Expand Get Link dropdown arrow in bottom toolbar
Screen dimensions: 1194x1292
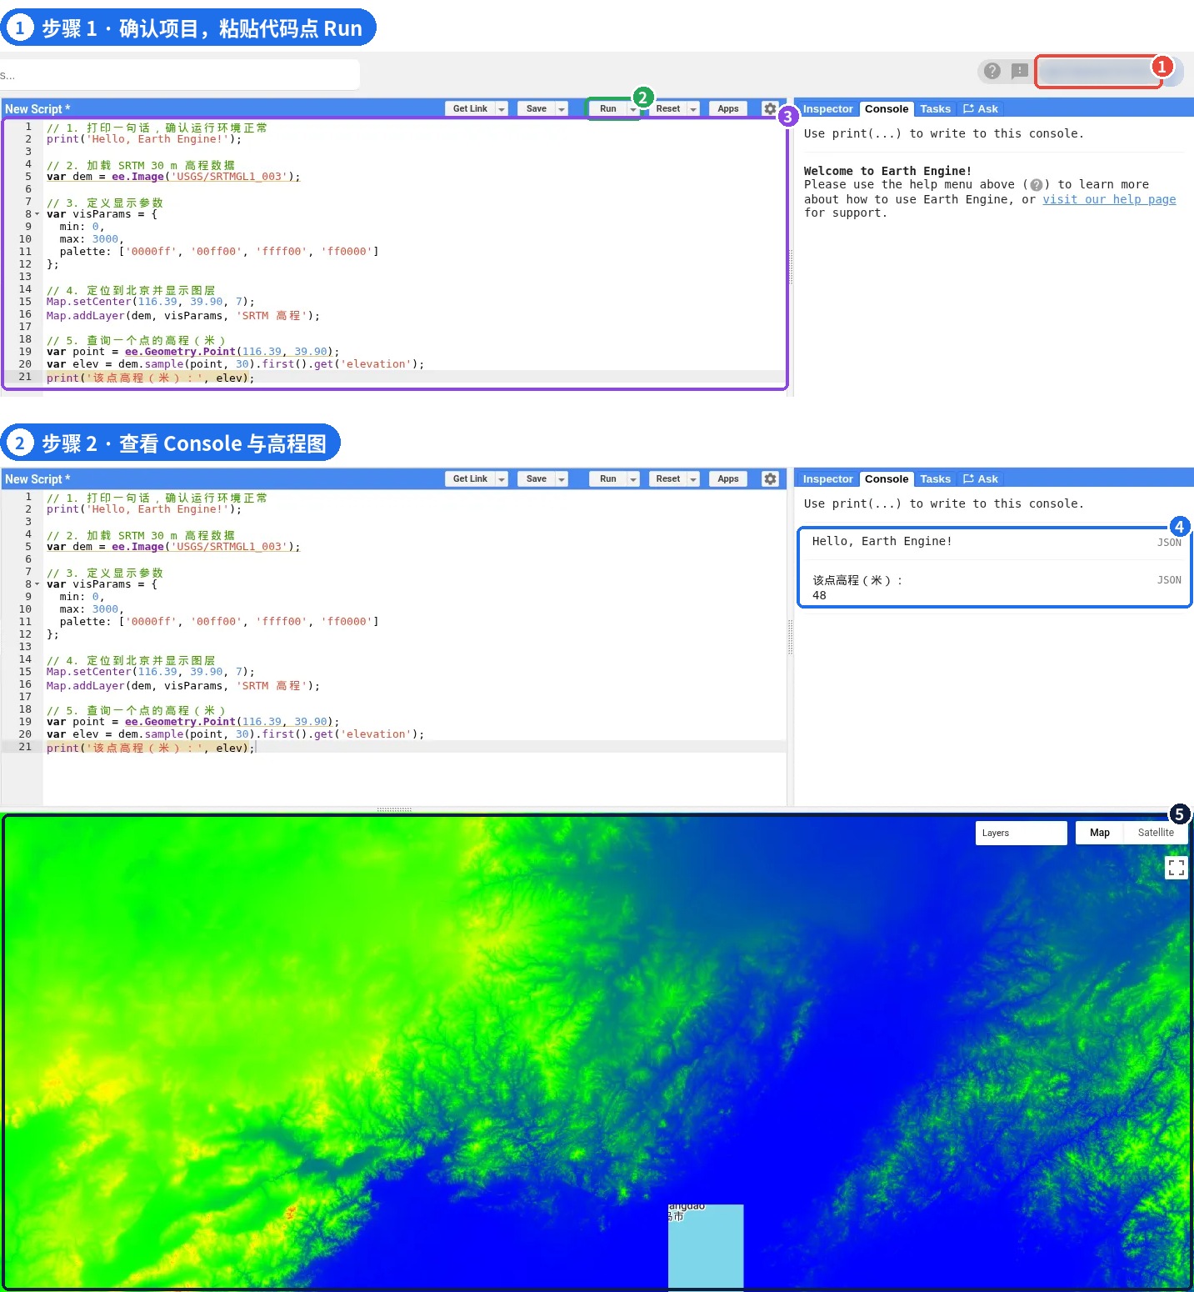(x=502, y=479)
